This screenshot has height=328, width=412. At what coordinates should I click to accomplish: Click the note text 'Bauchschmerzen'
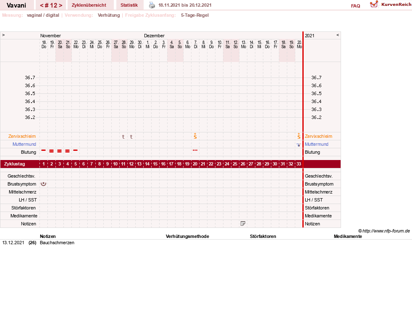57,243
